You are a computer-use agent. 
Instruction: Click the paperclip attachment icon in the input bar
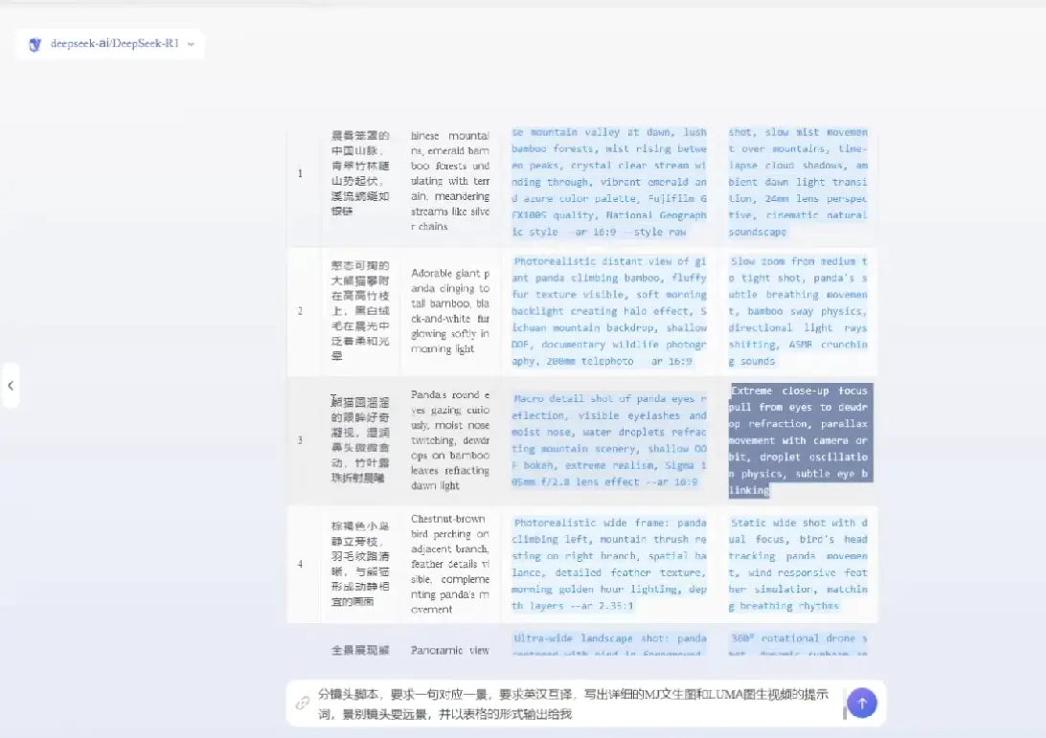click(304, 703)
